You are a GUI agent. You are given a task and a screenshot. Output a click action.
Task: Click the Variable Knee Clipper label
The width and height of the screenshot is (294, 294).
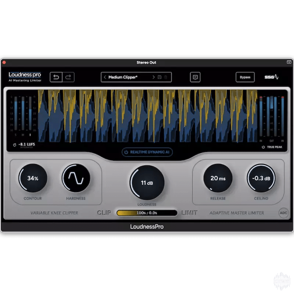point(54,213)
